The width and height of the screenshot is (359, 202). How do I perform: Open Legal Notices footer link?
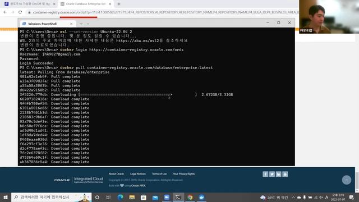point(138,174)
